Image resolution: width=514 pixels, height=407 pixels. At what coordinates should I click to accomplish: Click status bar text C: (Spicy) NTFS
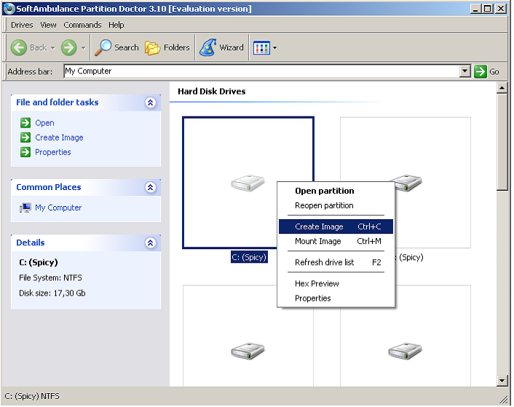tap(32, 396)
